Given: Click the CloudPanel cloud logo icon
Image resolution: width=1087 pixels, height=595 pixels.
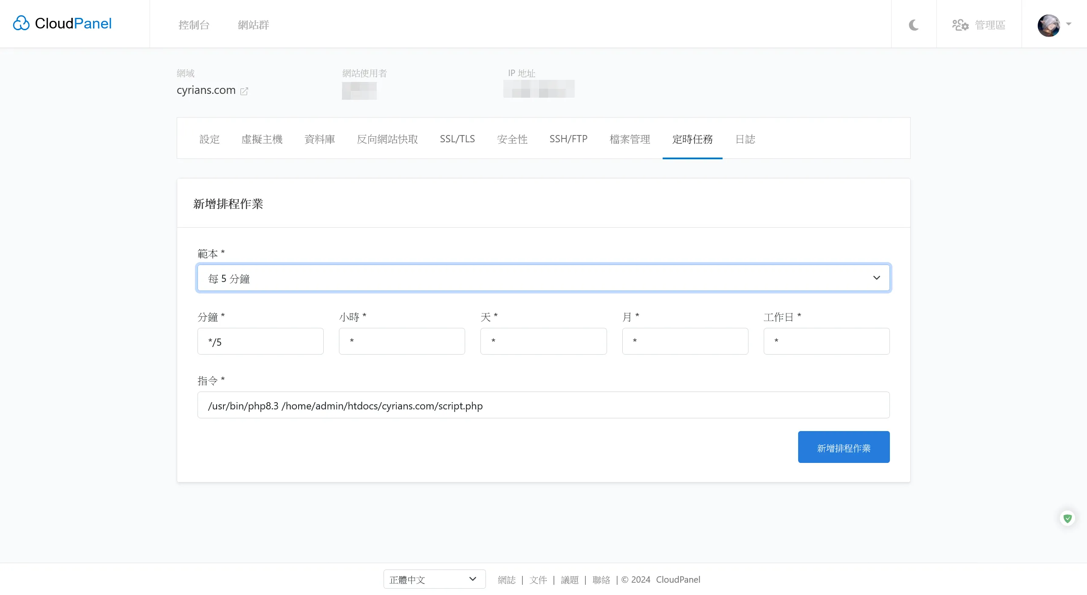Looking at the screenshot, I should click(x=21, y=23).
